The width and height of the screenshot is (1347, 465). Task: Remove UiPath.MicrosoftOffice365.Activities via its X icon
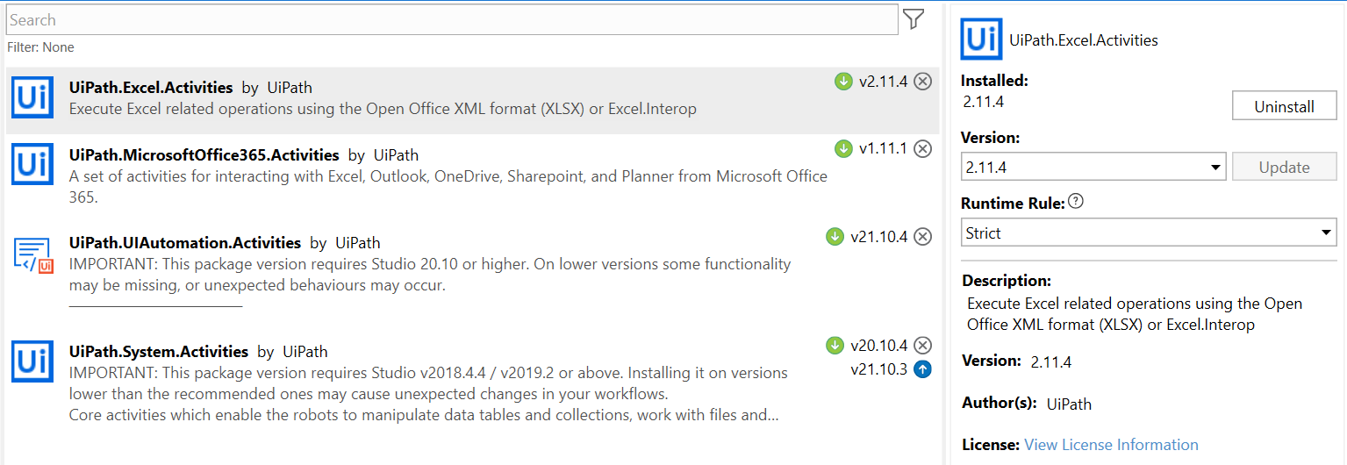coord(922,148)
